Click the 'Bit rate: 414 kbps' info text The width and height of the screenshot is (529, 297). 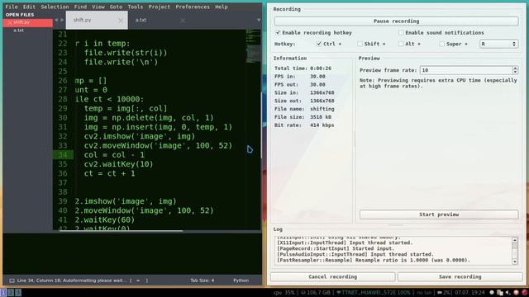coord(304,125)
